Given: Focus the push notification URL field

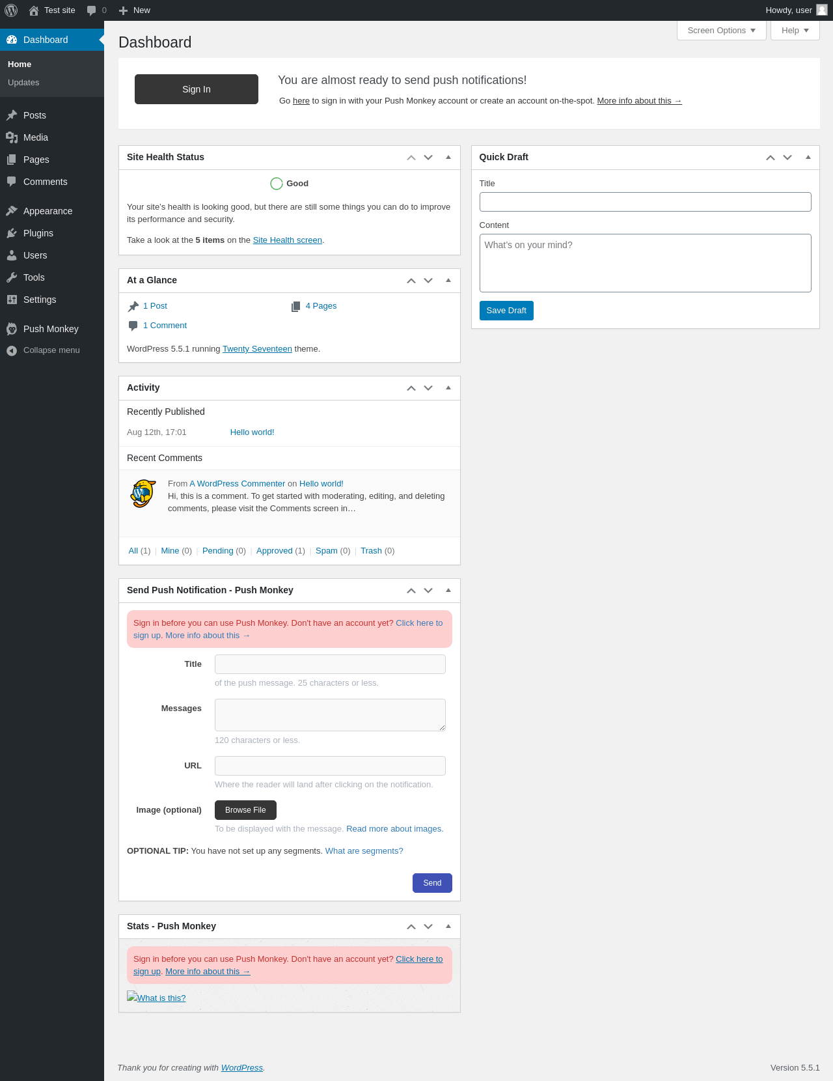Looking at the screenshot, I should (x=330, y=766).
